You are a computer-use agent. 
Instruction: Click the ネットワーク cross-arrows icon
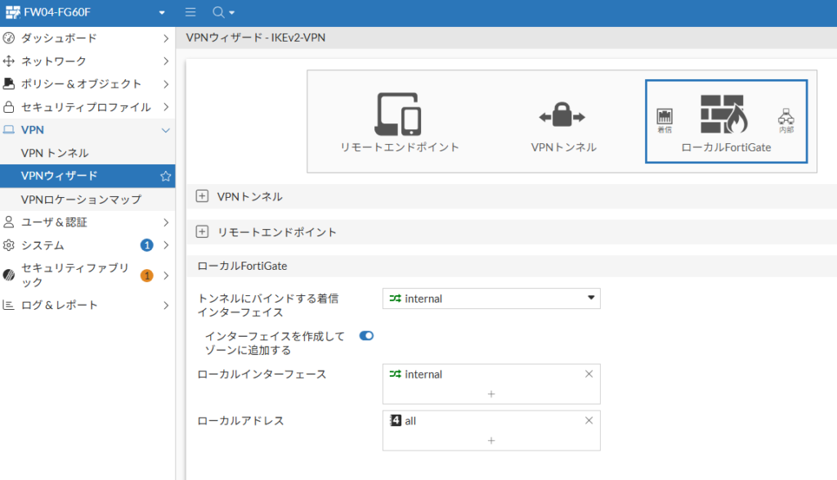coord(8,61)
